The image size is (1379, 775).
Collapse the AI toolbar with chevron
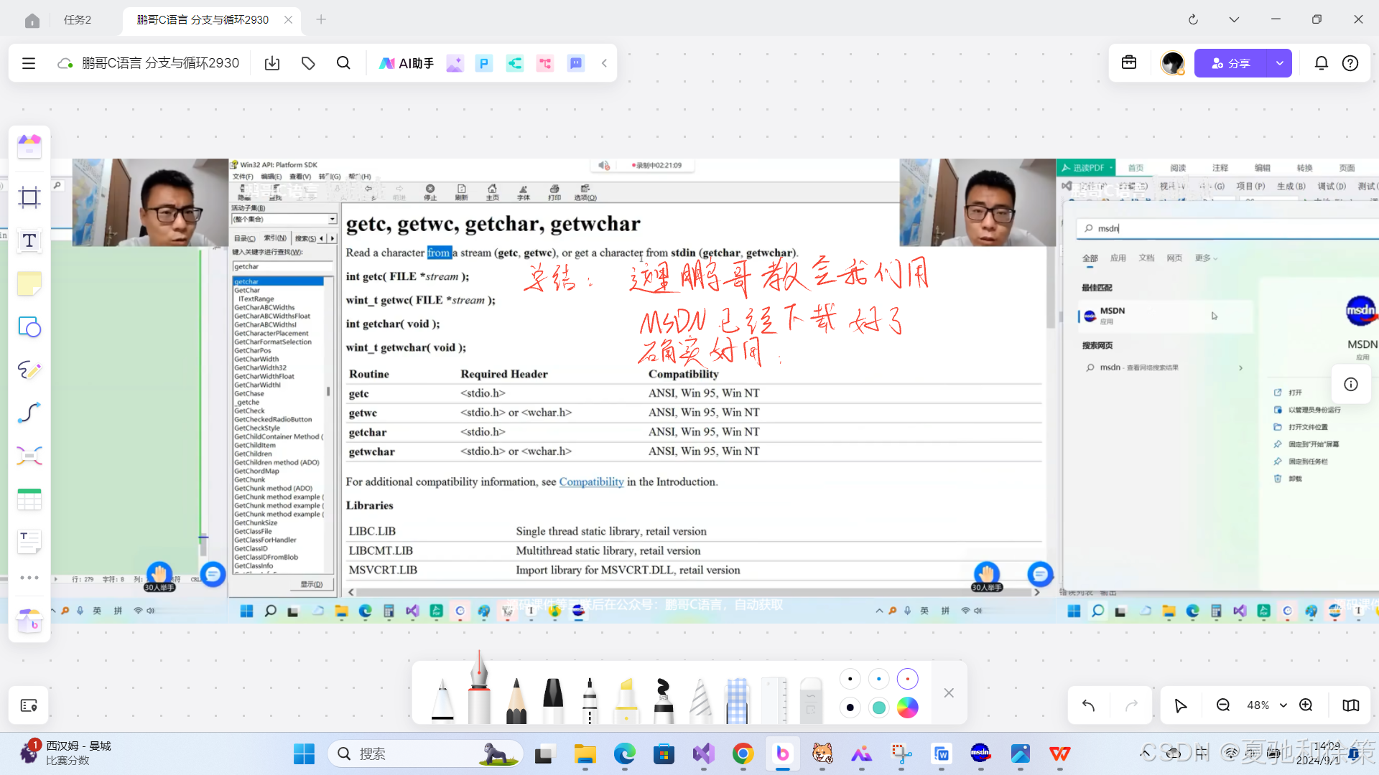coord(605,63)
